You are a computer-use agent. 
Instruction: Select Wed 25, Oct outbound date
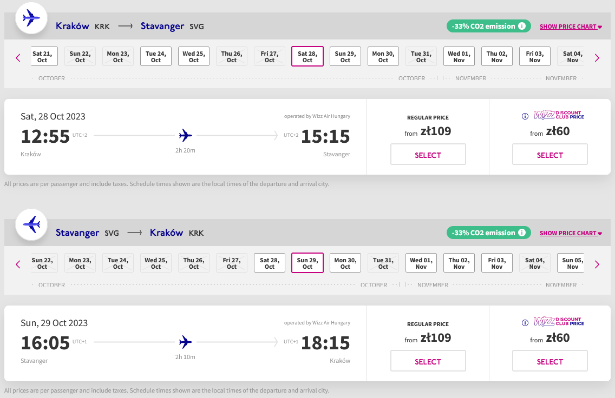point(194,56)
